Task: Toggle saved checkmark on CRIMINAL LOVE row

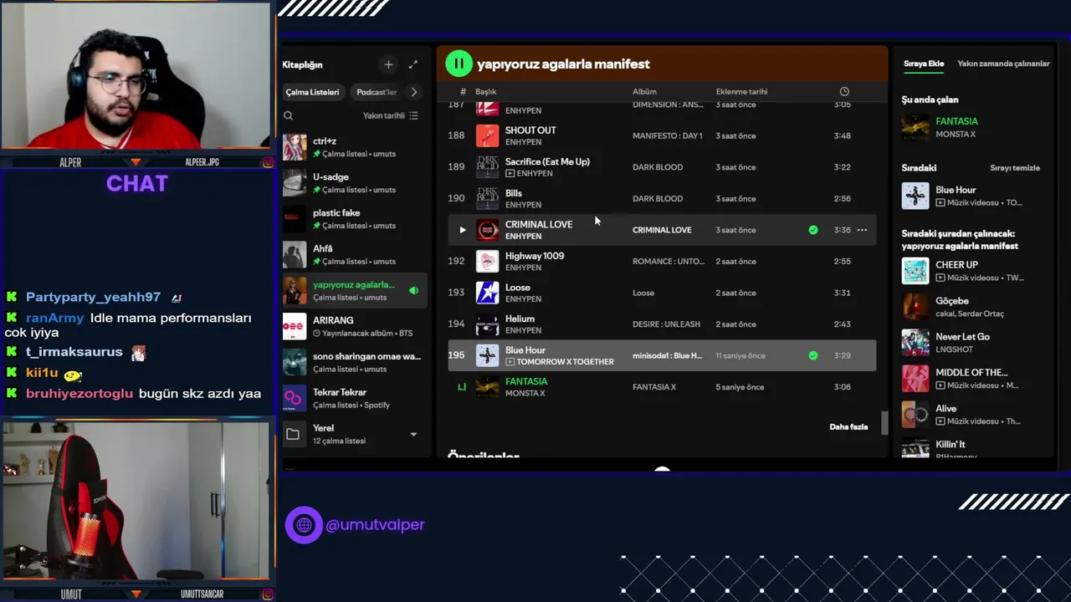Action: pyautogui.click(x=813, y=230)
